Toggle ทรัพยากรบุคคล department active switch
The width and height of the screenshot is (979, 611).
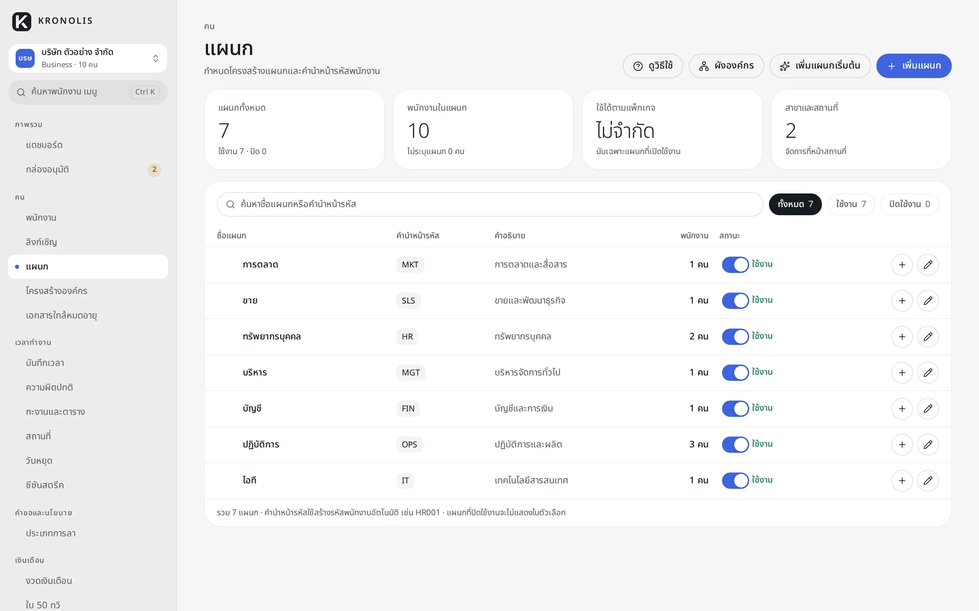(x=735, y=337)
